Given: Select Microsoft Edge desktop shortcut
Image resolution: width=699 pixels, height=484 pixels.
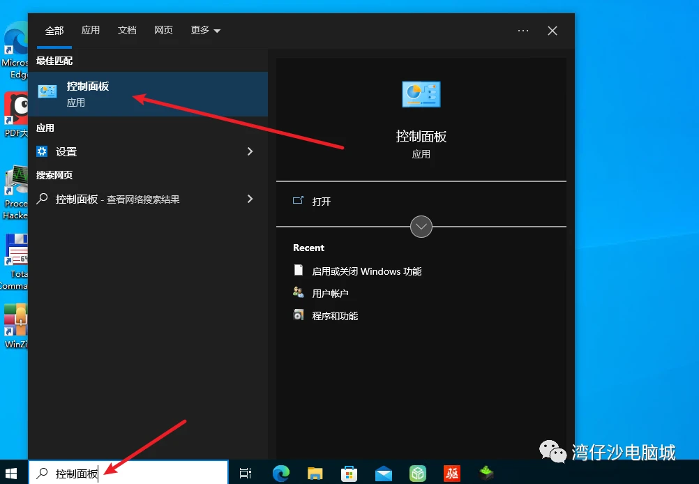Looking at the screenshot, I should 15,50.
